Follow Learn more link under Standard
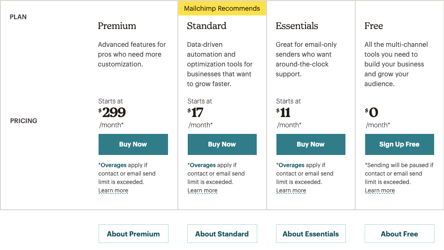Screen dimensions: 444x250 pyautogui.click(x=202, y=191)
